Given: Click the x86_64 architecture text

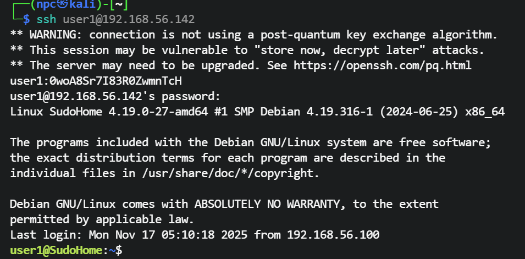Looking at the screenshot, I should (x=485, y=112).
